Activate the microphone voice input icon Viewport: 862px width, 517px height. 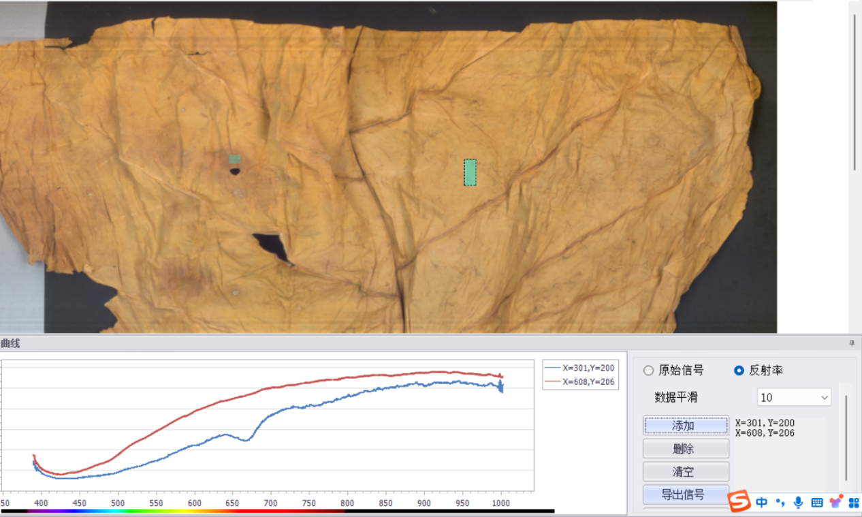[x=798, y=503]
